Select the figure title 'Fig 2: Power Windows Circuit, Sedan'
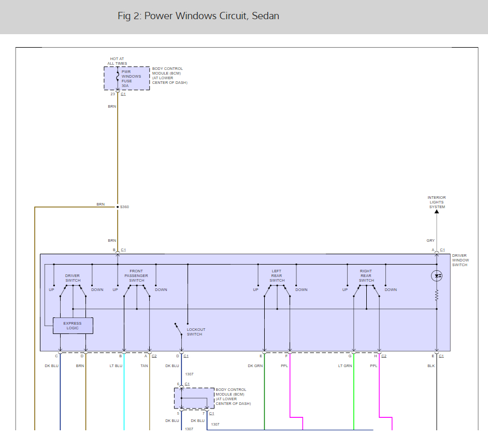 pyautogui.click(x=198, y=16)
